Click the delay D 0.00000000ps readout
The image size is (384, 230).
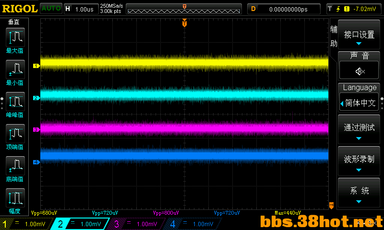click(284, 9)
